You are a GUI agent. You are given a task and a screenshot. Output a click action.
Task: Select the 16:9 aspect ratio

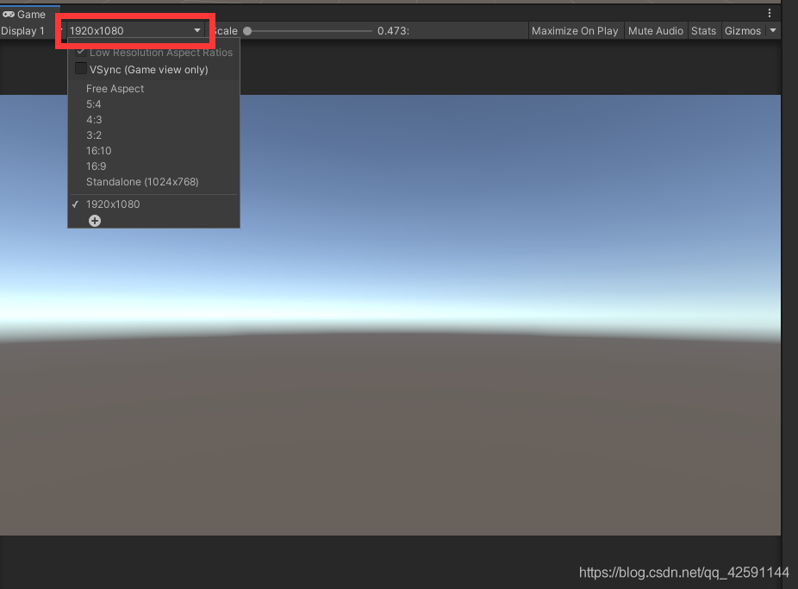[153, 166]
